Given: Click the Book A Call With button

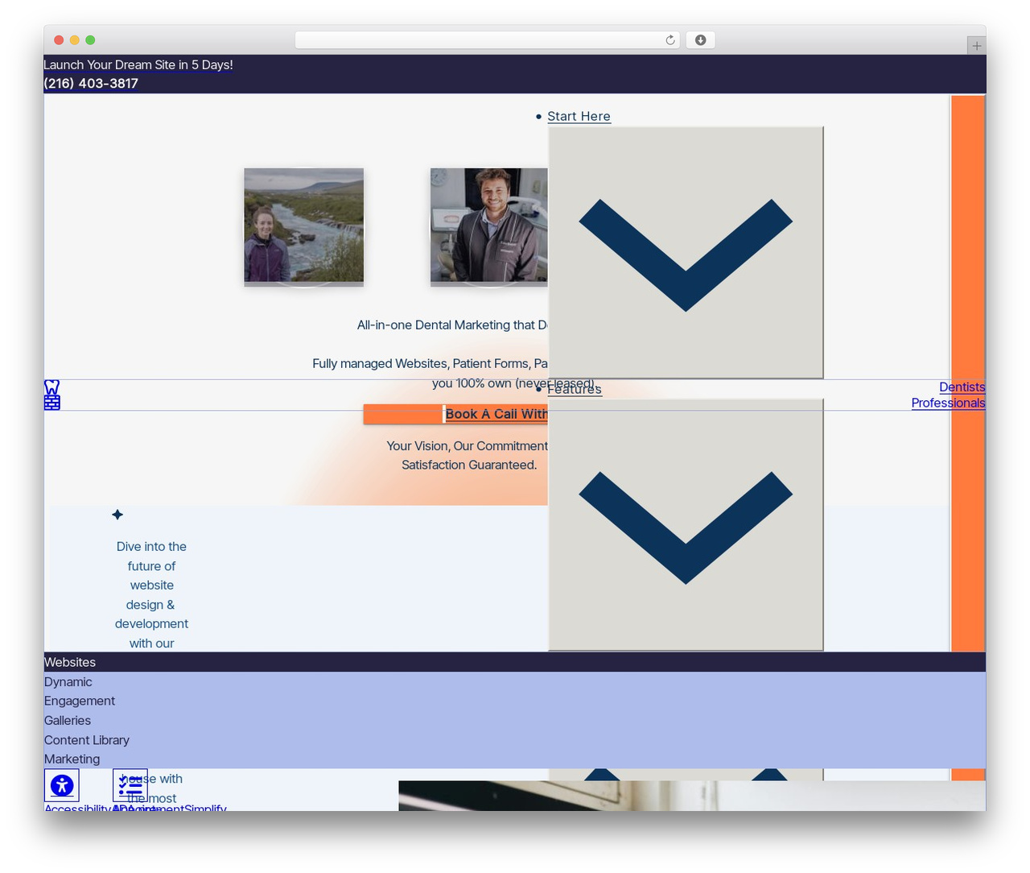Looking at the screenshot, I should 455,414.
